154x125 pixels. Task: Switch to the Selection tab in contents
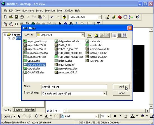click(x=29, y=110)
